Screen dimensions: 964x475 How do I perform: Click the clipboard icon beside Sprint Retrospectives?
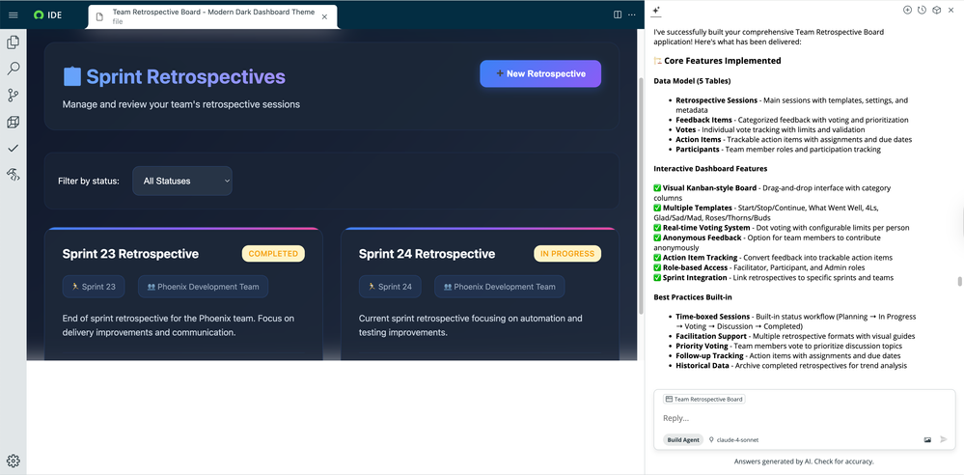pos(72,76)
